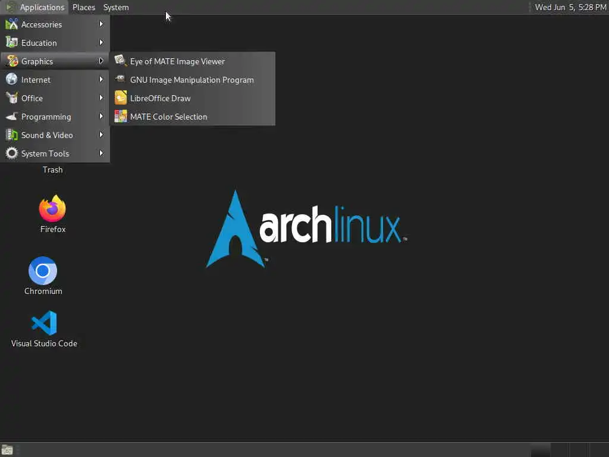Viewport: 609px width, 457px height.
Task: Click the Trash desktop label
Action: [52, 170]
